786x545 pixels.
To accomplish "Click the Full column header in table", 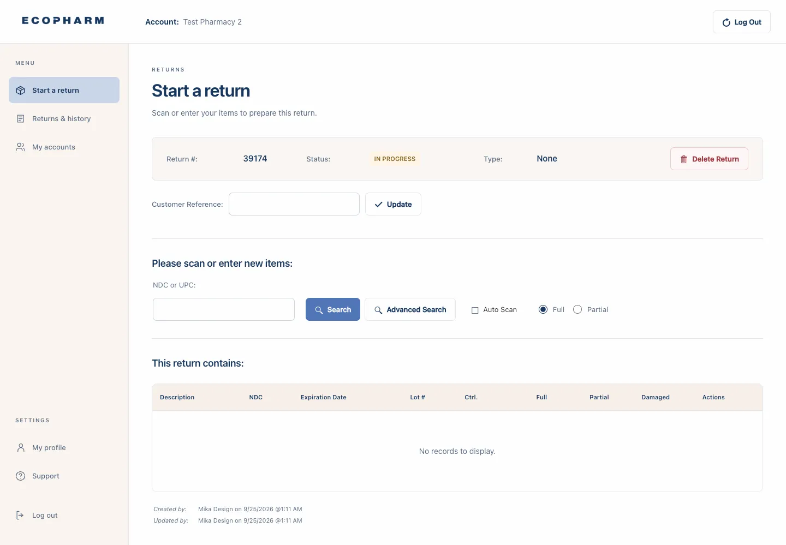I will point(541,397).
